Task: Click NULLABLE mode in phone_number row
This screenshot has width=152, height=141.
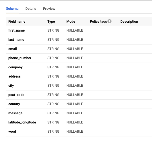Action: pos(75,58)
